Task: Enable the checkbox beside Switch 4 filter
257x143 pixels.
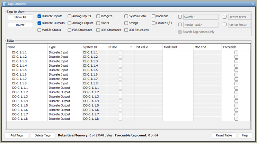Action: pyautogui.click(x=180, y=17)
